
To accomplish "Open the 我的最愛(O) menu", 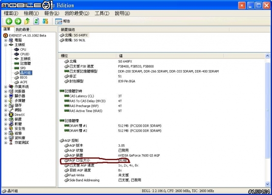I will pyautogui.click(x=77, y=13).
